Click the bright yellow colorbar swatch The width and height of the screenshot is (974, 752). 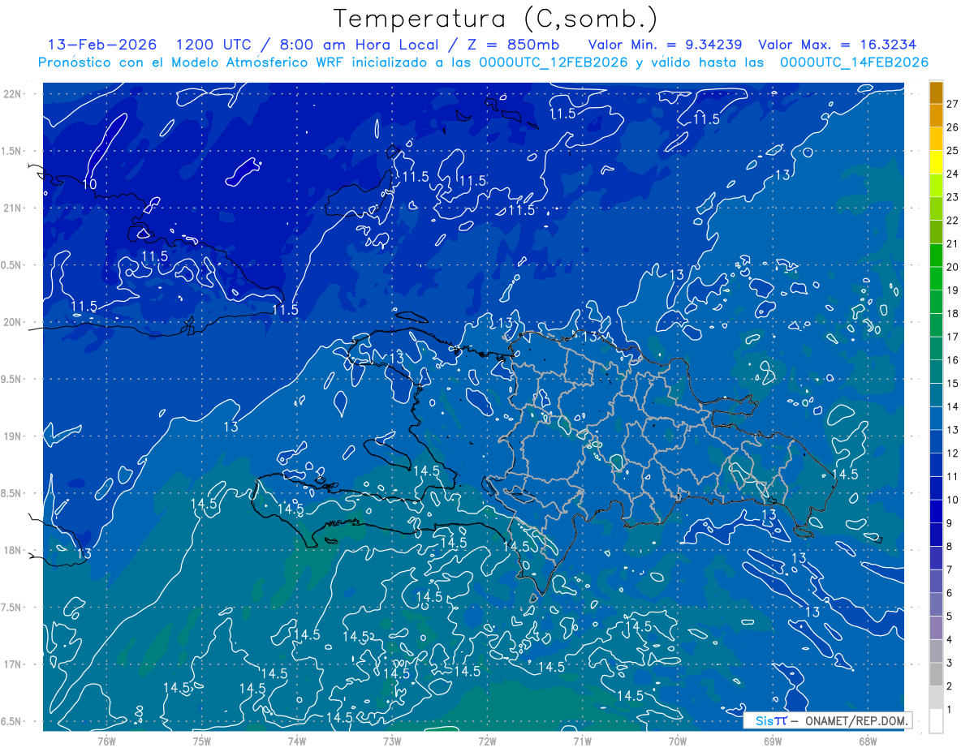point(936,162)
